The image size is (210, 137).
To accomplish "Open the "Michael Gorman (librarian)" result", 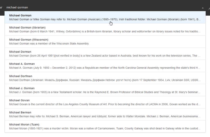I will tap(105, 29).
